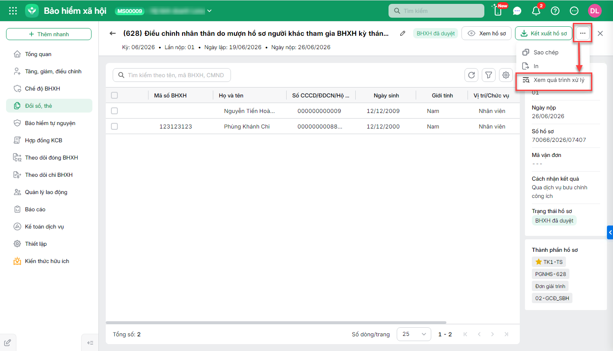
Task: Close the record detail with X
Action: (600, 33)
